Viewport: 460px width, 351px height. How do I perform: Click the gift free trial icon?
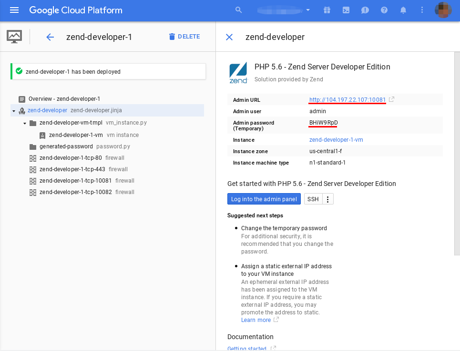point(327,10)
